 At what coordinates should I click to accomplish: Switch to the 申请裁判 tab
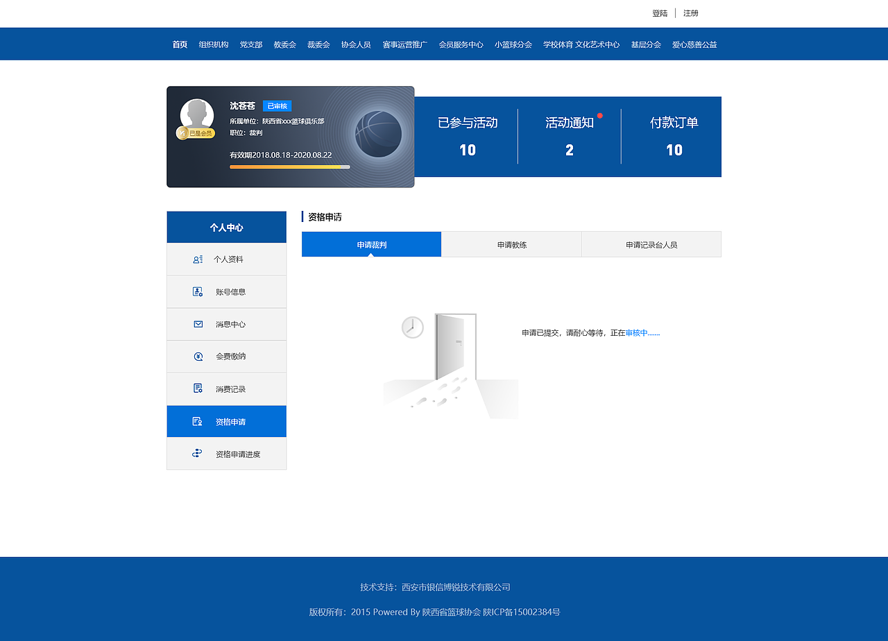tap(371, 244)
